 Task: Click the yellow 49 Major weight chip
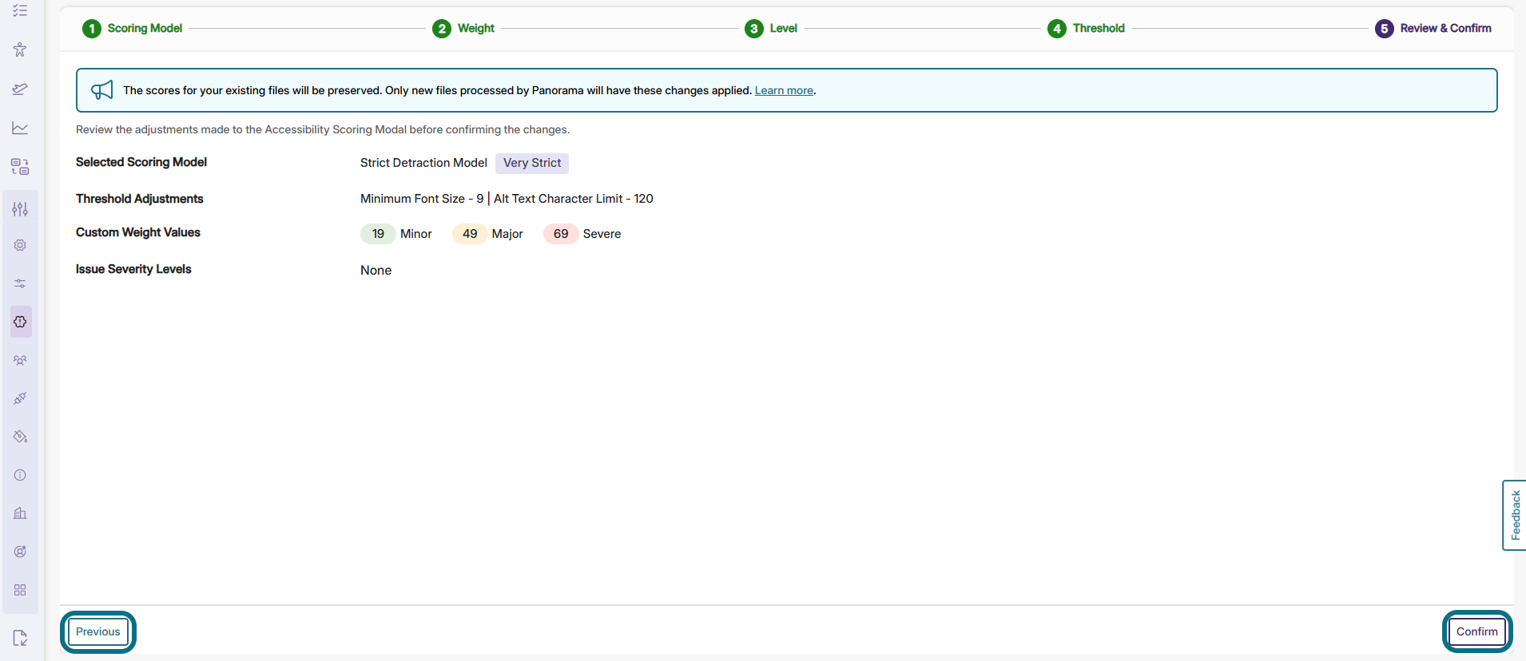coord(470,234)
